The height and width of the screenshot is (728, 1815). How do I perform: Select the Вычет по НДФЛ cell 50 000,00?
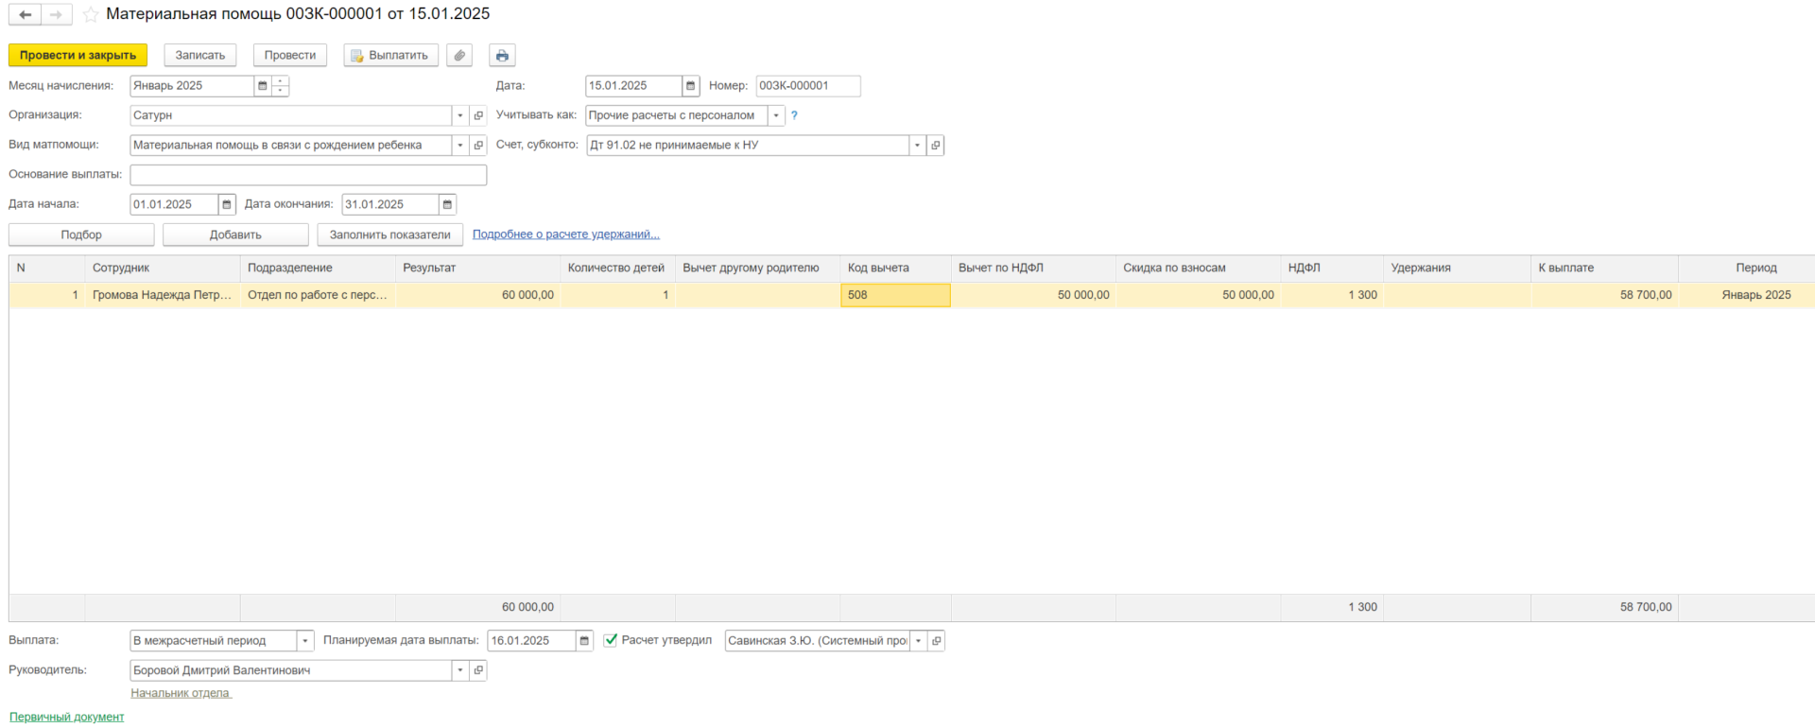(x=1033, y=295)
